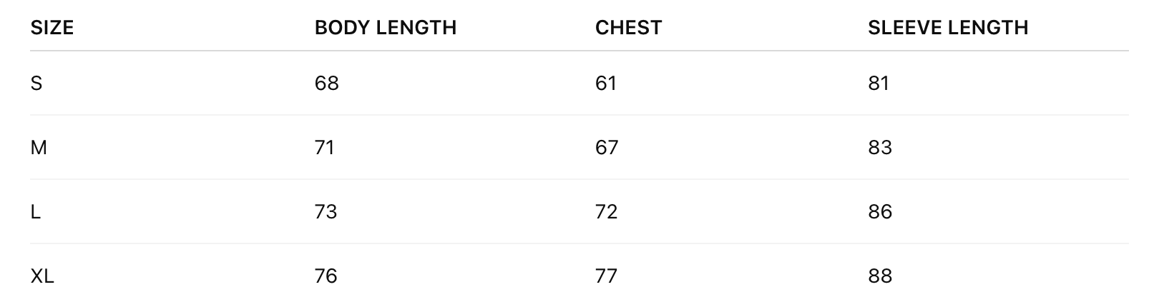Click chest value 72 for size L
The image size is (1149, 307).
click(606, 212)
